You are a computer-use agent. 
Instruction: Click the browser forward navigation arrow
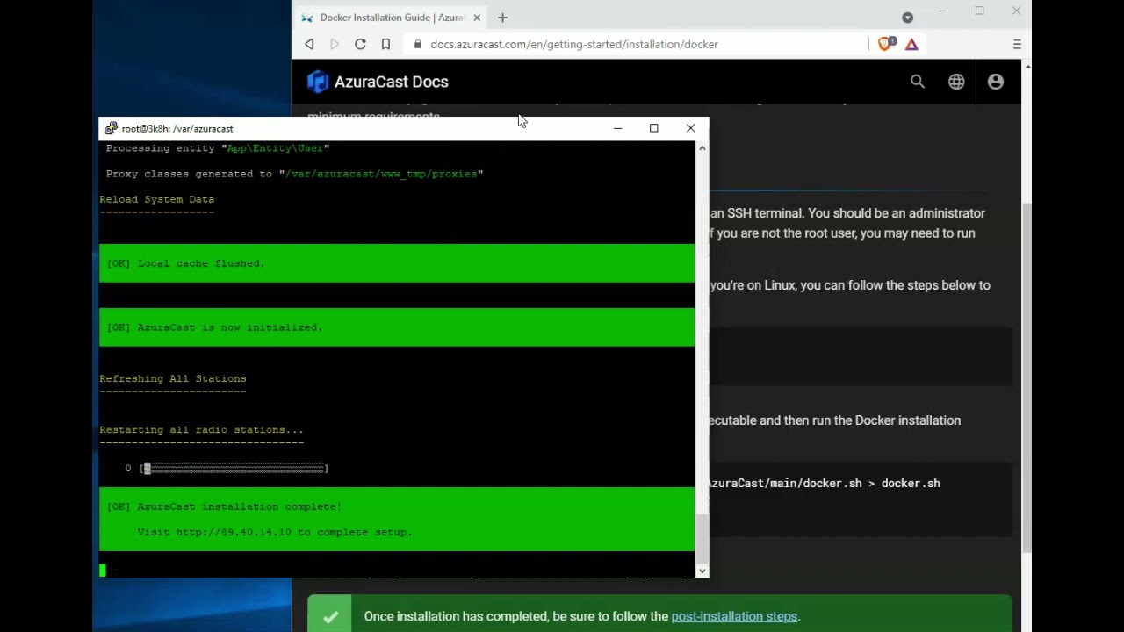335,44
